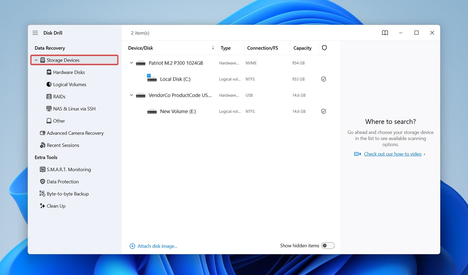Launch the Clean Up tool
Screen dimensions: 468x275
tap(56, 206)
